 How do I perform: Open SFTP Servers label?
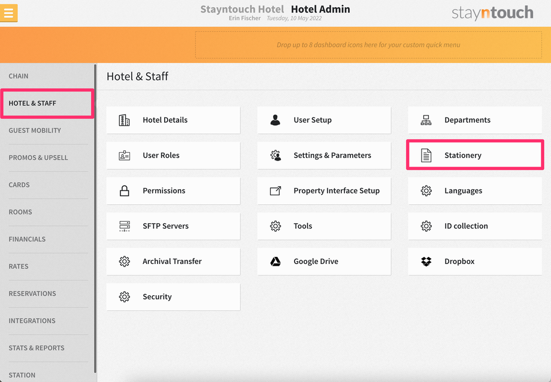tap(165, 226)
